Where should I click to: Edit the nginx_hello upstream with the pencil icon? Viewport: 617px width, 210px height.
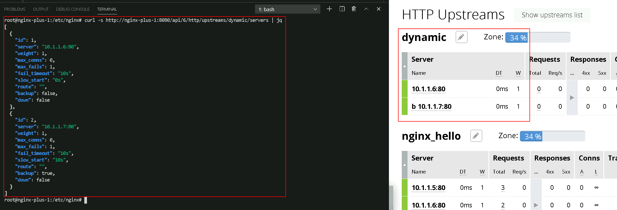pos(476,136)
